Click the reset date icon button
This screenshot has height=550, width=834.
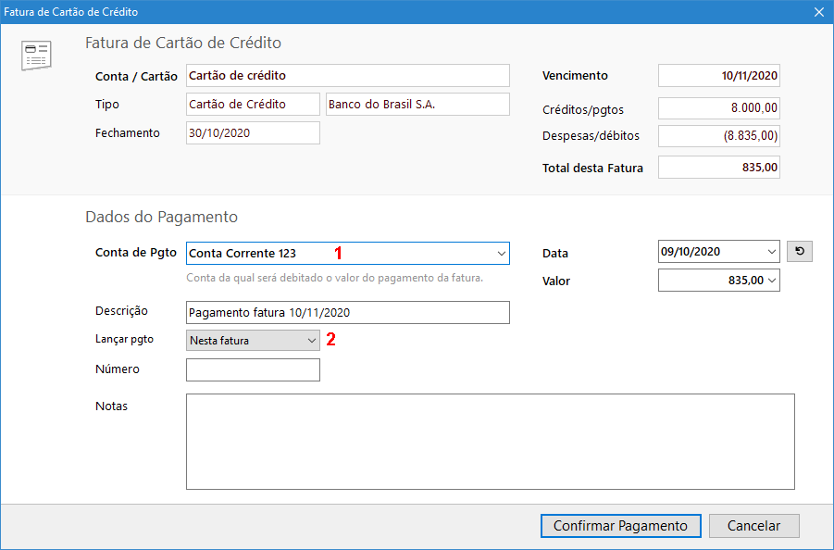click(x=799, y=252)
